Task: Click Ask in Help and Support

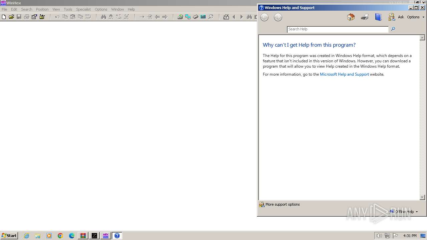Action: pyautogui.click(x=396, y=17)
